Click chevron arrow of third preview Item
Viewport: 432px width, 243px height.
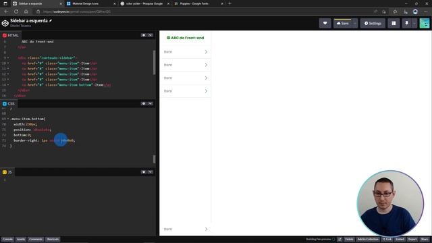pos(206,78)
